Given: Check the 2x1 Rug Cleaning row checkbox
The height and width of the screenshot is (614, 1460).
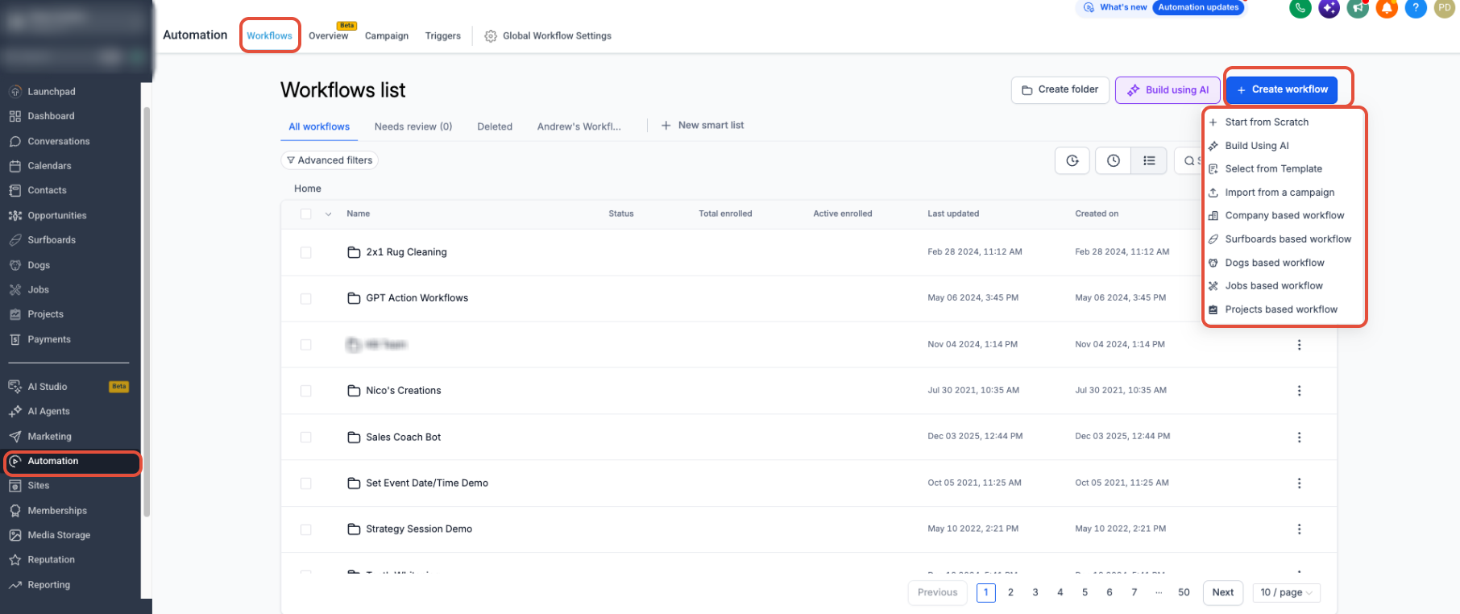Looking at the screenshot, I should pyautogui.click(x=305, y=252).
